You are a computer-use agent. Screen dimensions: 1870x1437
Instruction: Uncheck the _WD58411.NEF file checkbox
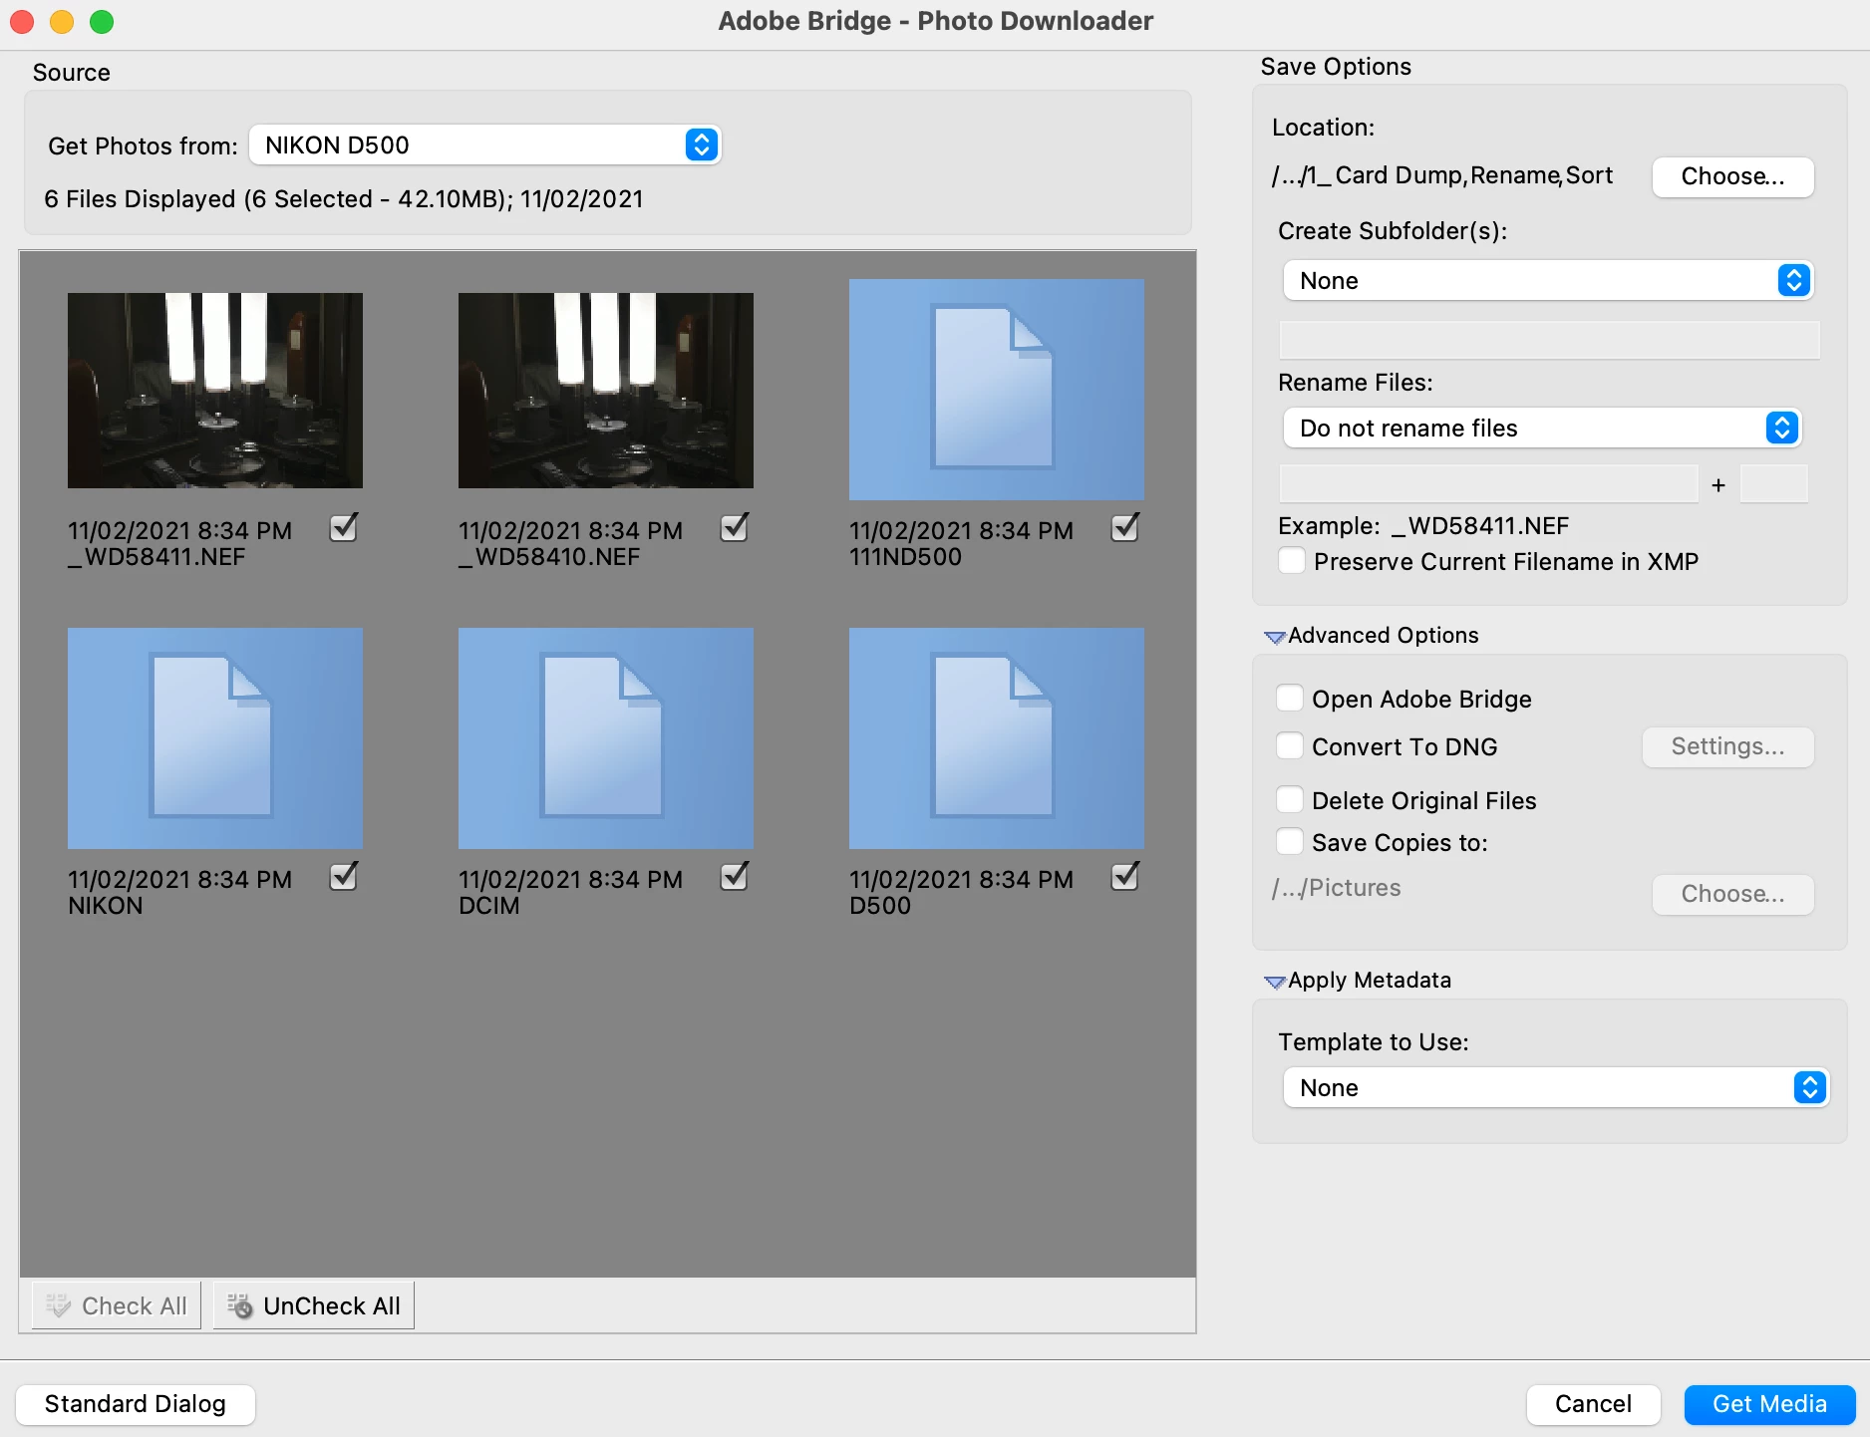click(344, 527)
